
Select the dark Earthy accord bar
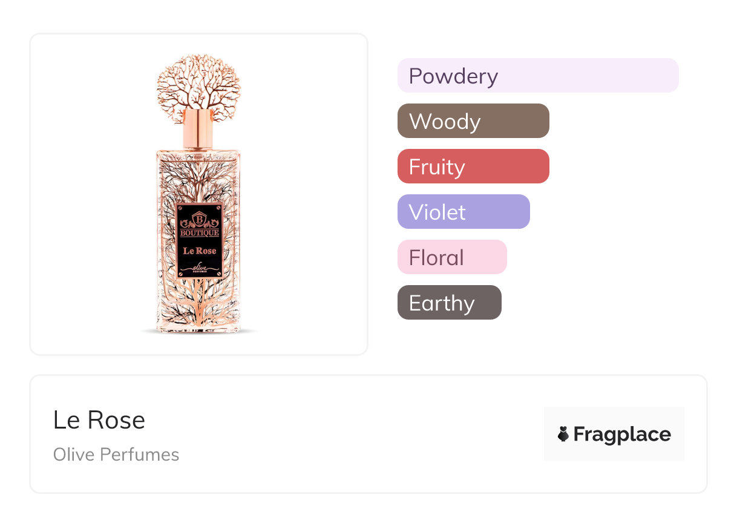tap(449, 303)
